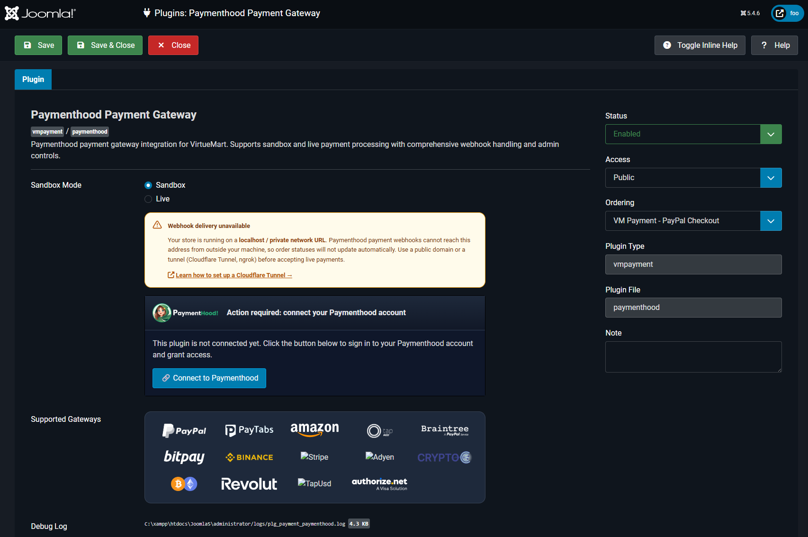Click the Plugin Type field vmpayment

tap(693, 264)
